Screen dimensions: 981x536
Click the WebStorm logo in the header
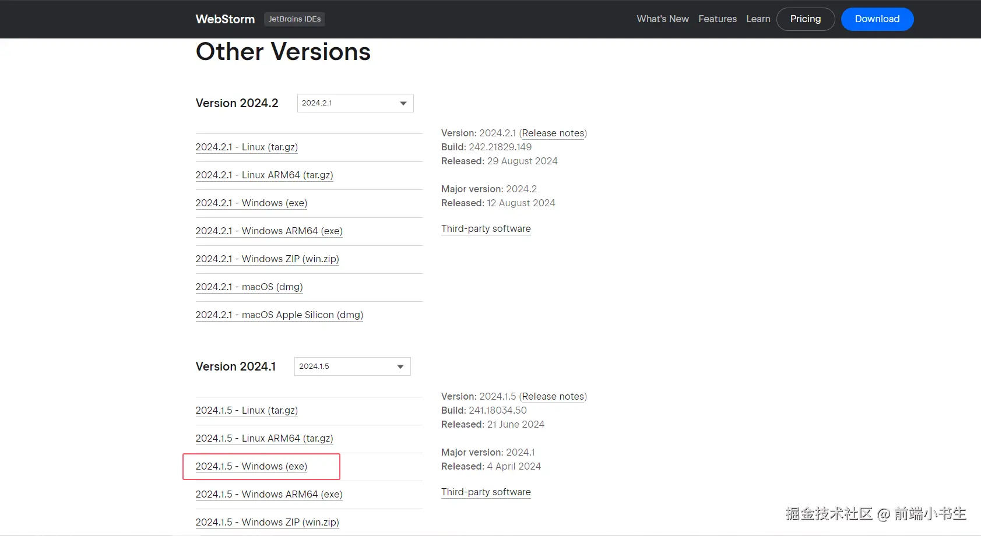pyautogui.click(x=225, y=19)
